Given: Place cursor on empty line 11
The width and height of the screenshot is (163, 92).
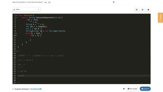Looking at the screenshot, I should 84,38.
